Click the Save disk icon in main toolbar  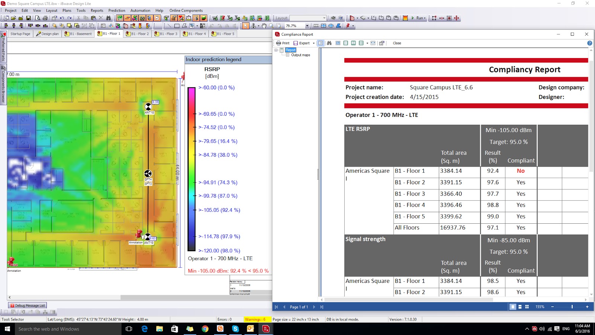[x=28, y=18]
